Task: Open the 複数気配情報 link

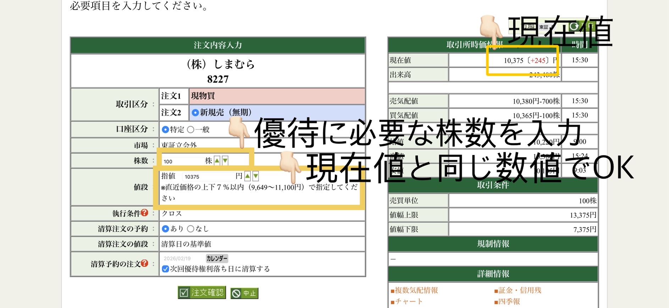Action: tap(416, 290)
